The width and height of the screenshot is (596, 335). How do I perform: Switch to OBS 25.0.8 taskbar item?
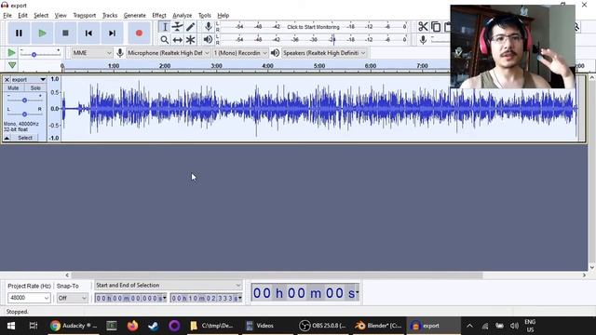point(322,326)
